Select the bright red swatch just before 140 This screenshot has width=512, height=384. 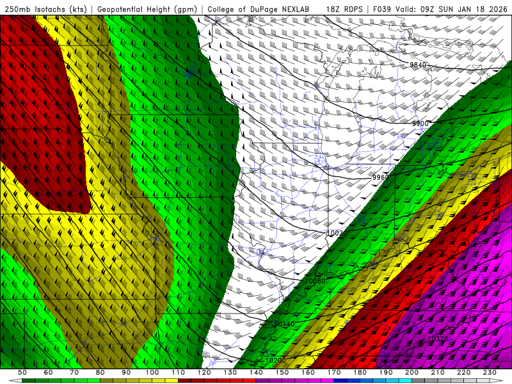(x=250, y=380)
